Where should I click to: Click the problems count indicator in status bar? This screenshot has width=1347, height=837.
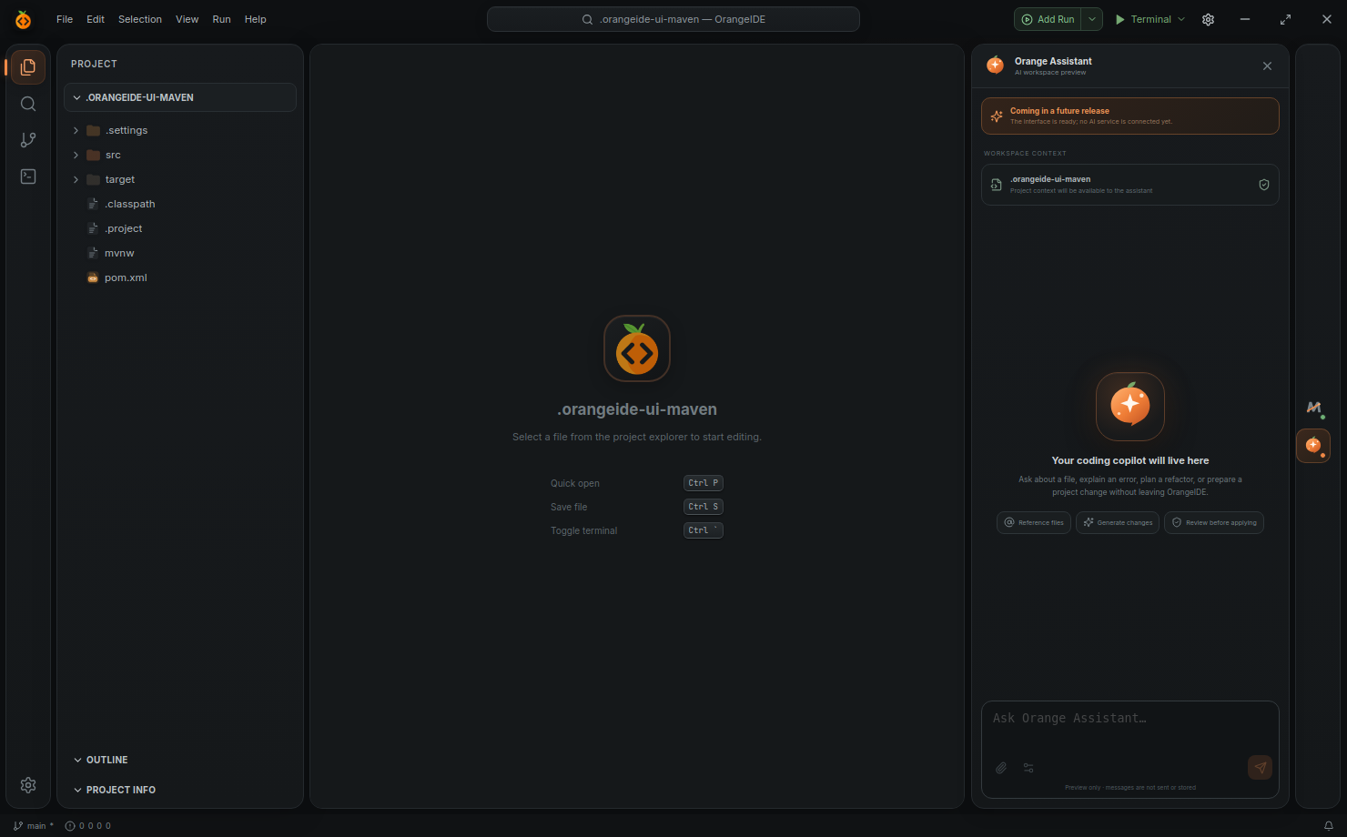[88, 826]
